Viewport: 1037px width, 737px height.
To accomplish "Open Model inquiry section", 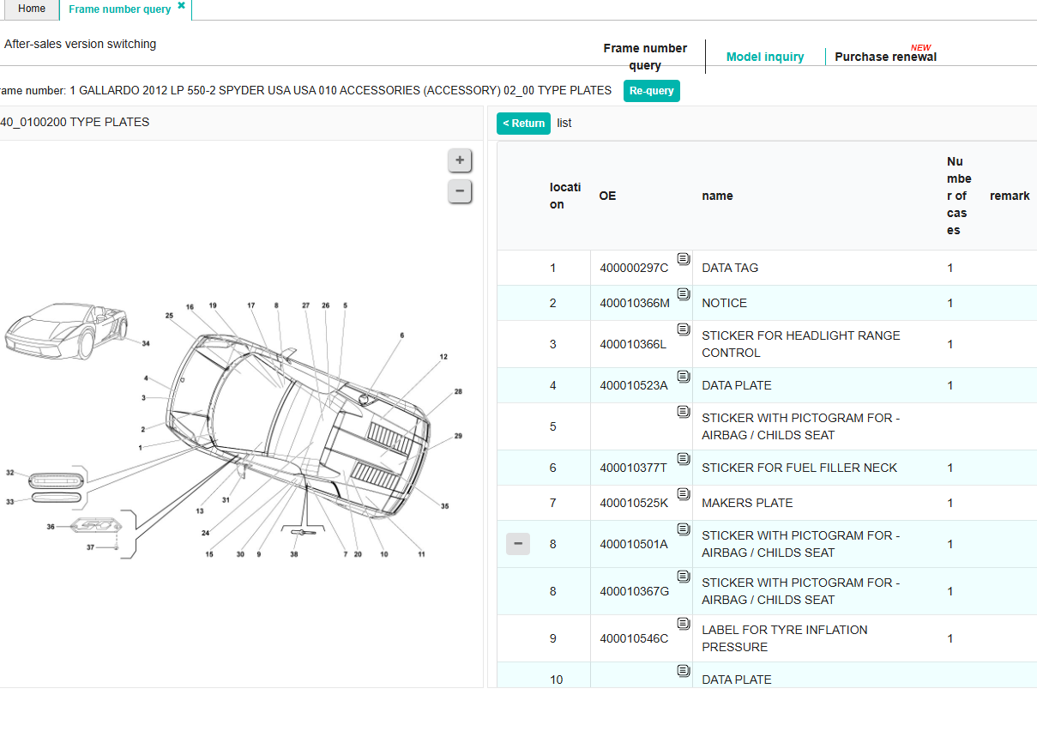I will [x=764, y=57].
